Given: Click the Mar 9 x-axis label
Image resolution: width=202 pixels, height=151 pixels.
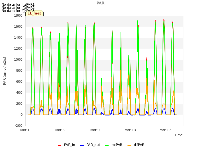Looking at the screenshot, I should [95, 130].
